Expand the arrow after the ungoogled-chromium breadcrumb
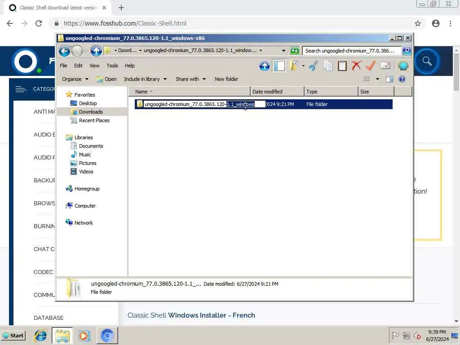 click(261, 51)
